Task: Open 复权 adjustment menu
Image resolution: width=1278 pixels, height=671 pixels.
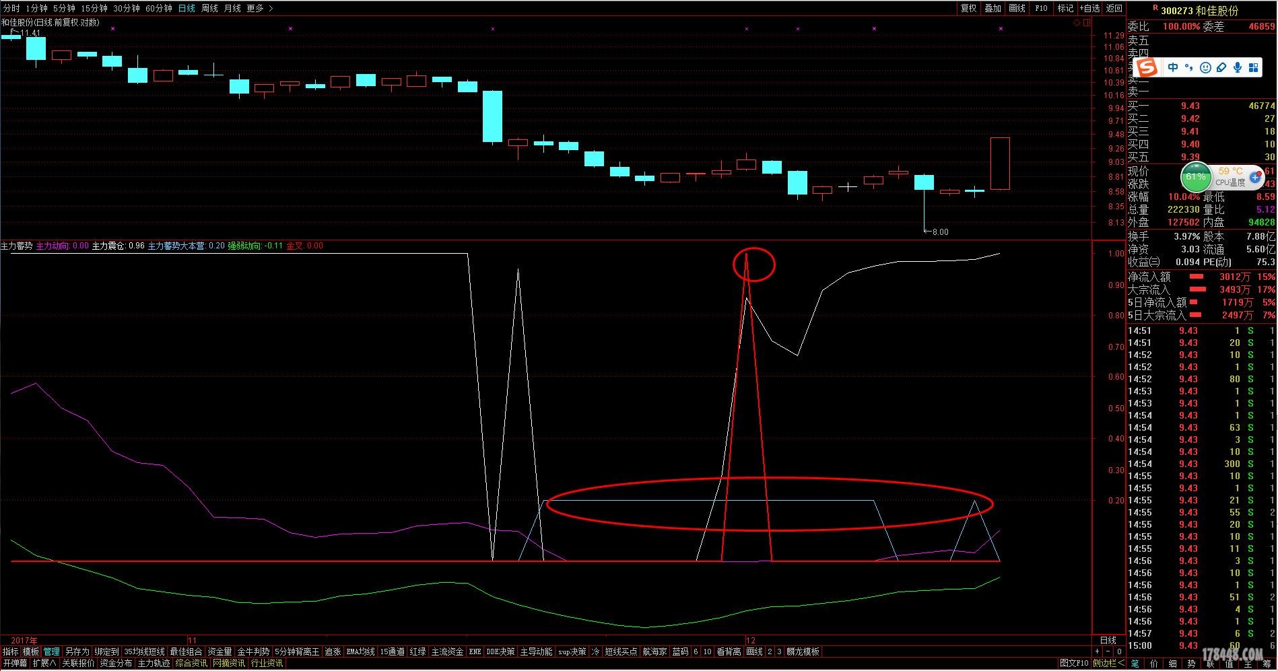Action: (968, 8)
